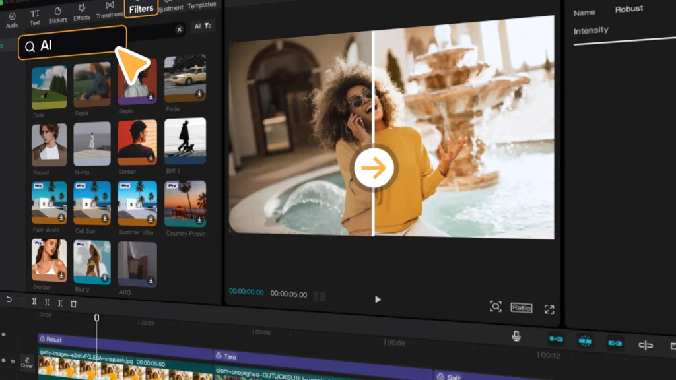This screenshot has width=676, height=380.
Task: Undo the last timeline action
Action: [9, 300]
